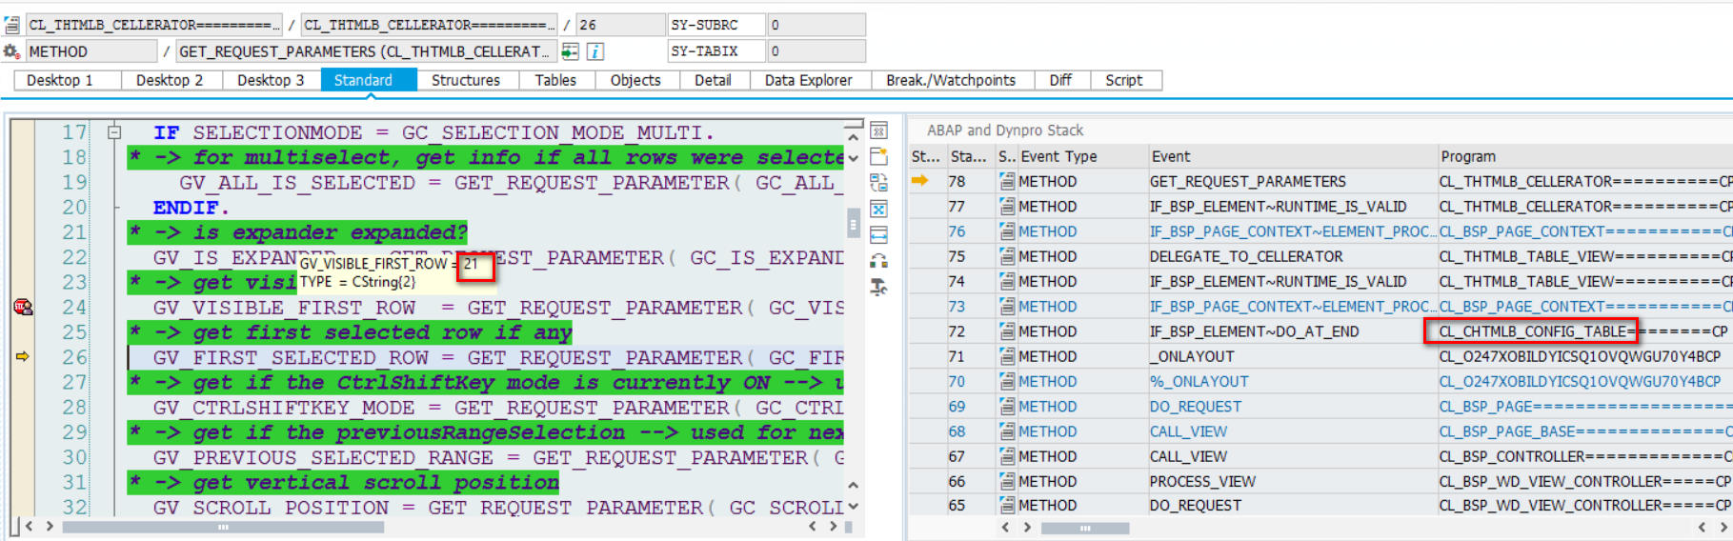1733x541 pixels.
Task: Click the method icon in stack row 77
Action: [1007, 206]
